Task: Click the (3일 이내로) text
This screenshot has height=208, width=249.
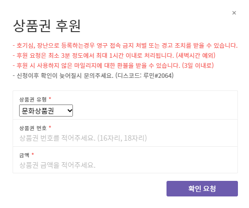Action: [198, 65]
